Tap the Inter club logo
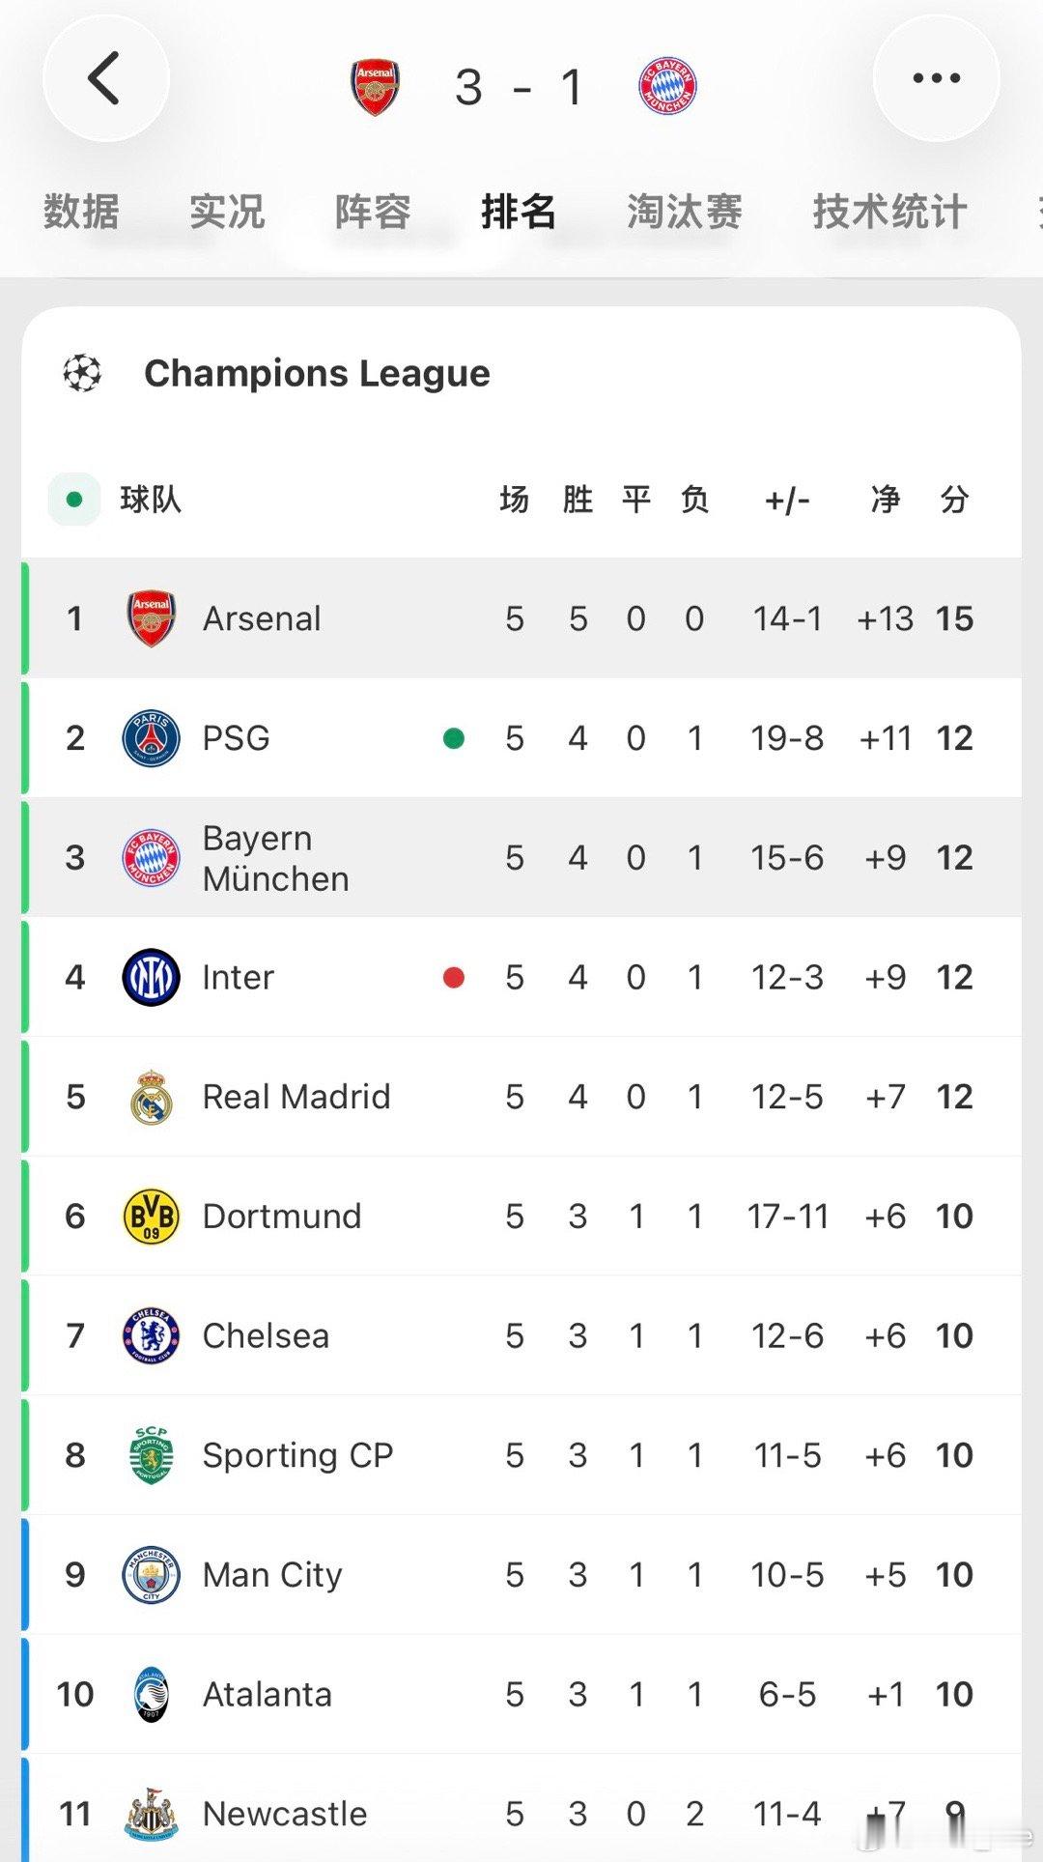Image resolution: width=1043 pixels, height=1862 pixels. click(x=151, y=977)
